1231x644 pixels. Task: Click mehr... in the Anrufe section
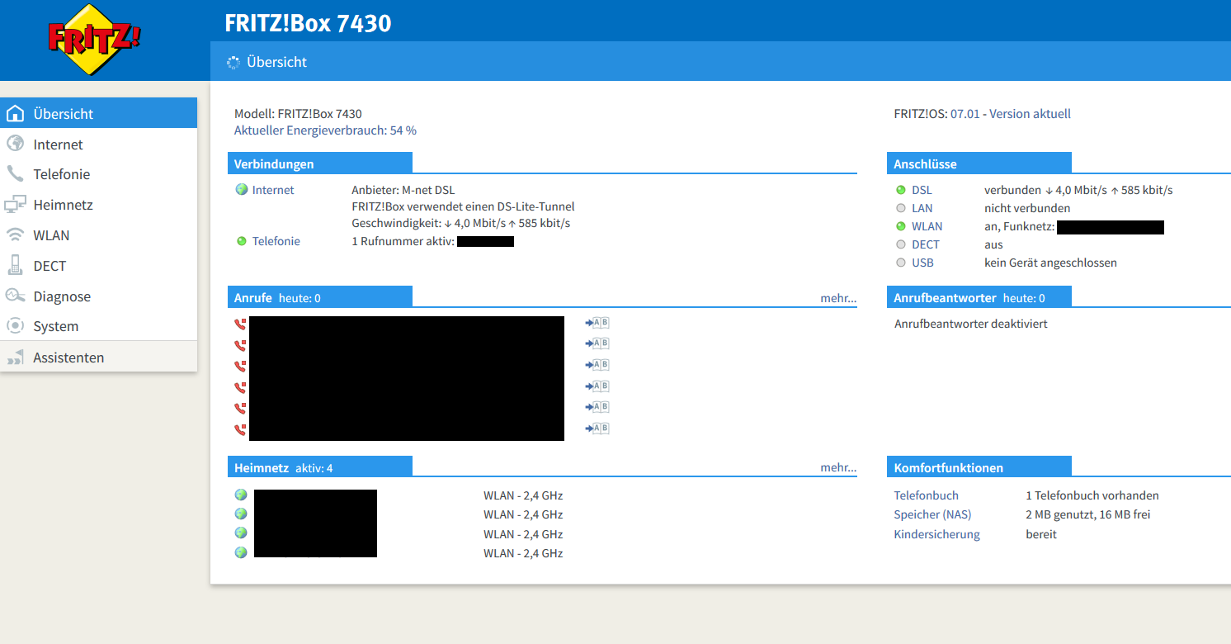pos(838,298)
